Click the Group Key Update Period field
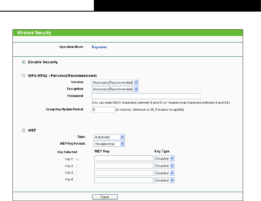The height and width of the screenshot is (201, 261). [103, 110]
